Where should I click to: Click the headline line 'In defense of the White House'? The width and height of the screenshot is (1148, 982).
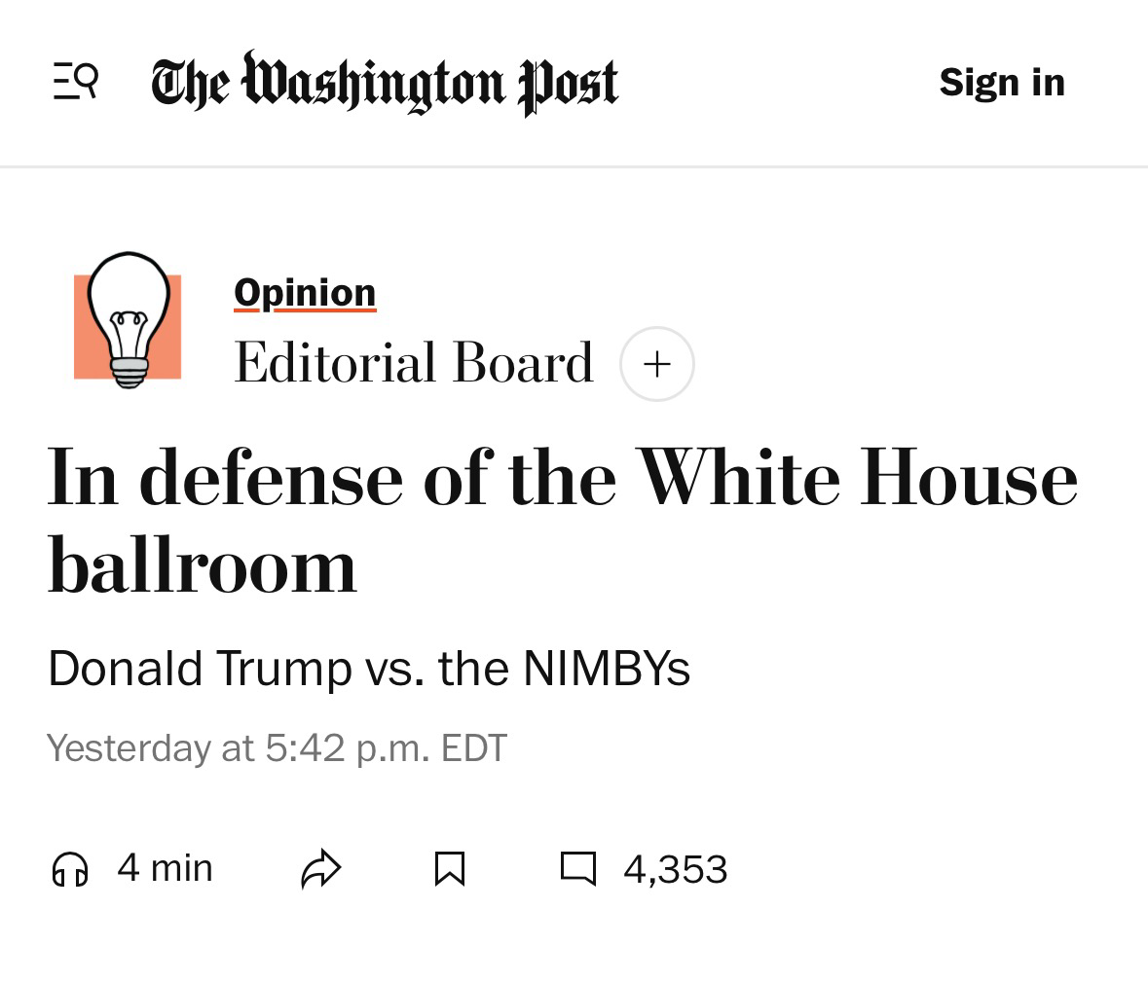point(562,479)
